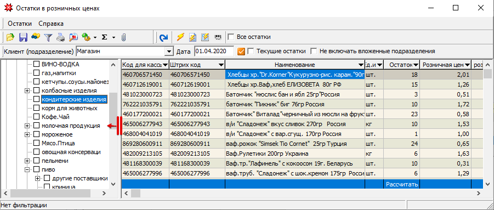Open the Остатки menu
Screen dimensions: 494x210
(x=20, y=24)
